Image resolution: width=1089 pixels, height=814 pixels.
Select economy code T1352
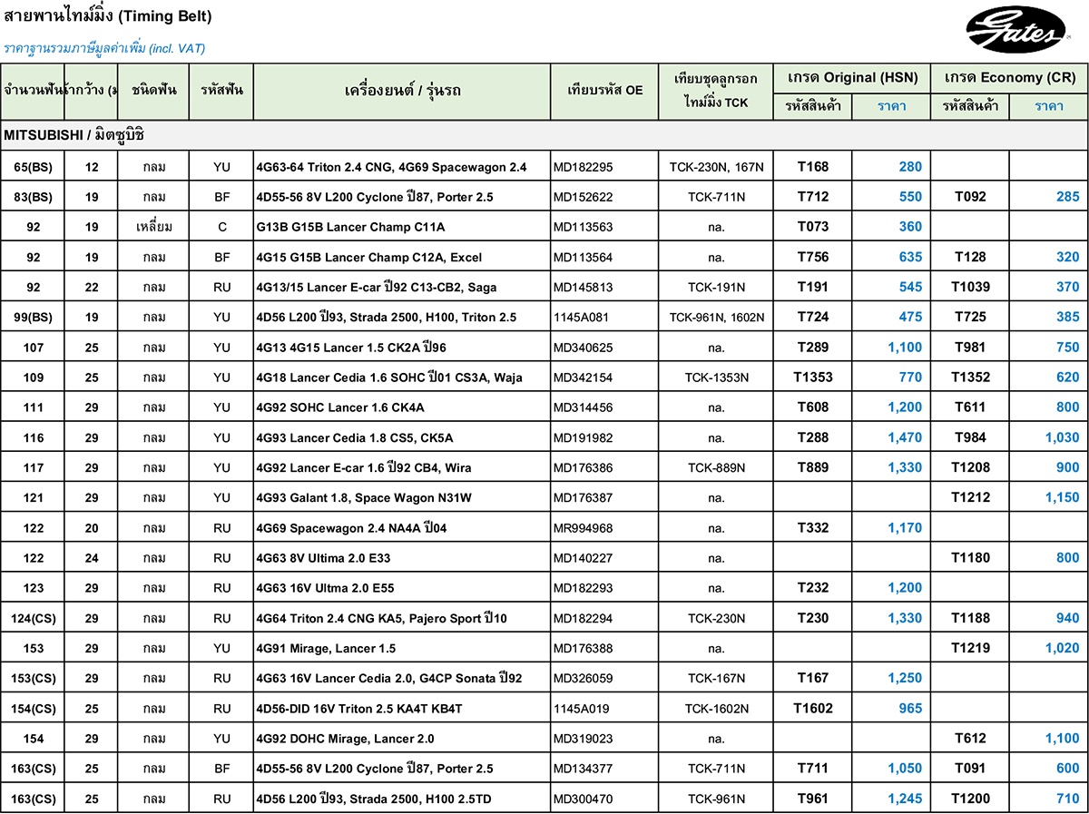(970, 377)
